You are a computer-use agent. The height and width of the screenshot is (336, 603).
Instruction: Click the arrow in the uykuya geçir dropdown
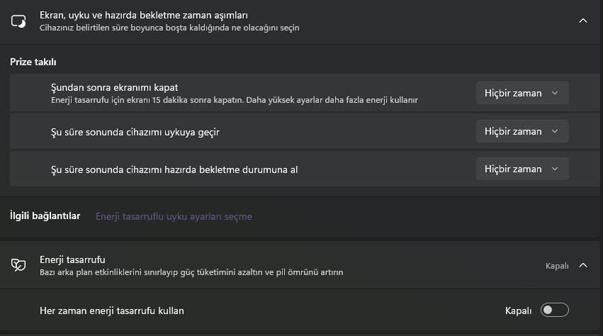(555, 131)
